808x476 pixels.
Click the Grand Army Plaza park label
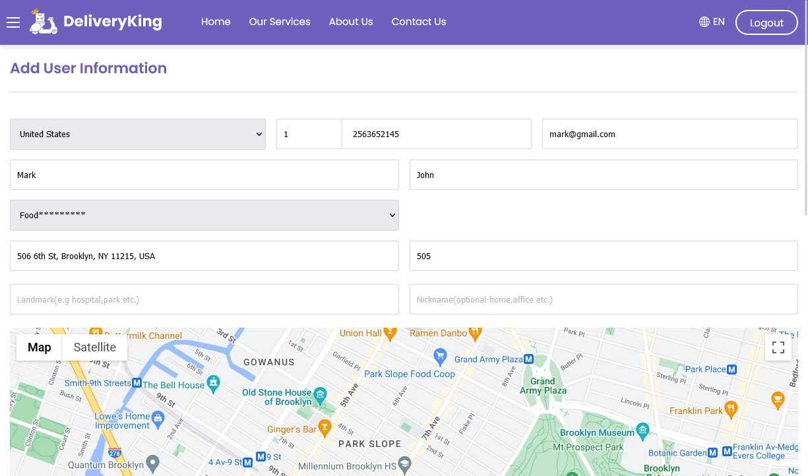[x=544, y=386]
